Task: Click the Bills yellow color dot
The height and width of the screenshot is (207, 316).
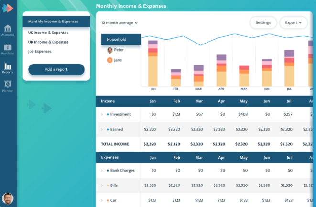Action: tap(108, 185)
